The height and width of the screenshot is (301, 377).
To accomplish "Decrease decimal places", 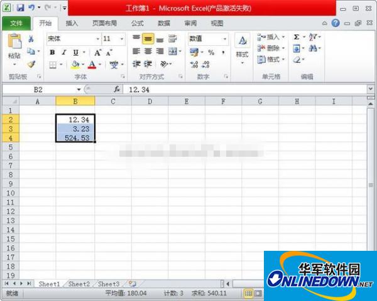I will (x=205, y=65).
